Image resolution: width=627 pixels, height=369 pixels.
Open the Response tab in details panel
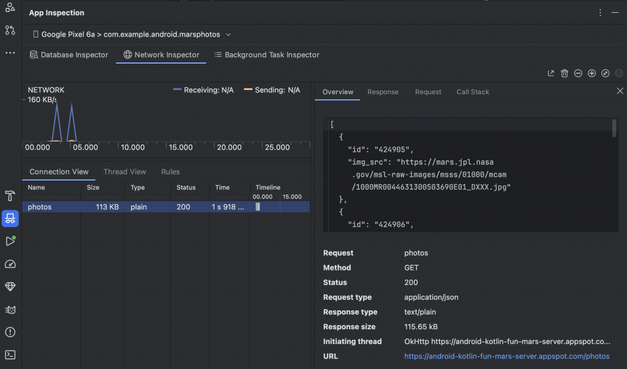coord(383,92)
